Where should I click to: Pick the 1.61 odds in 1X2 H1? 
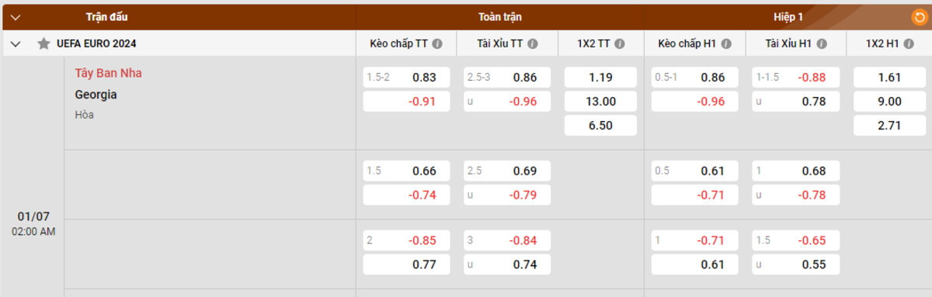click(x=889, y=78)
